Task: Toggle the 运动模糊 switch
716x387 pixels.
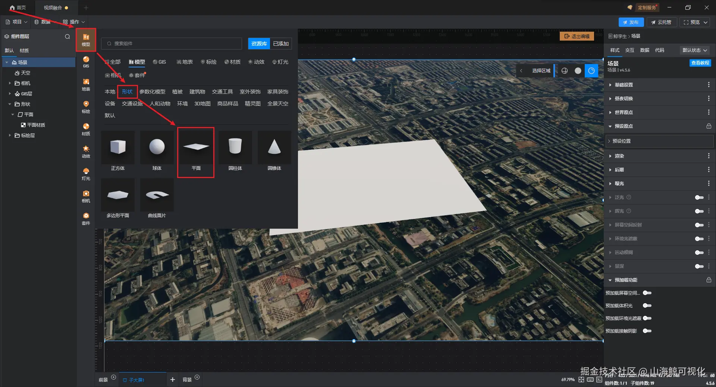Action: tap(699, 253)
